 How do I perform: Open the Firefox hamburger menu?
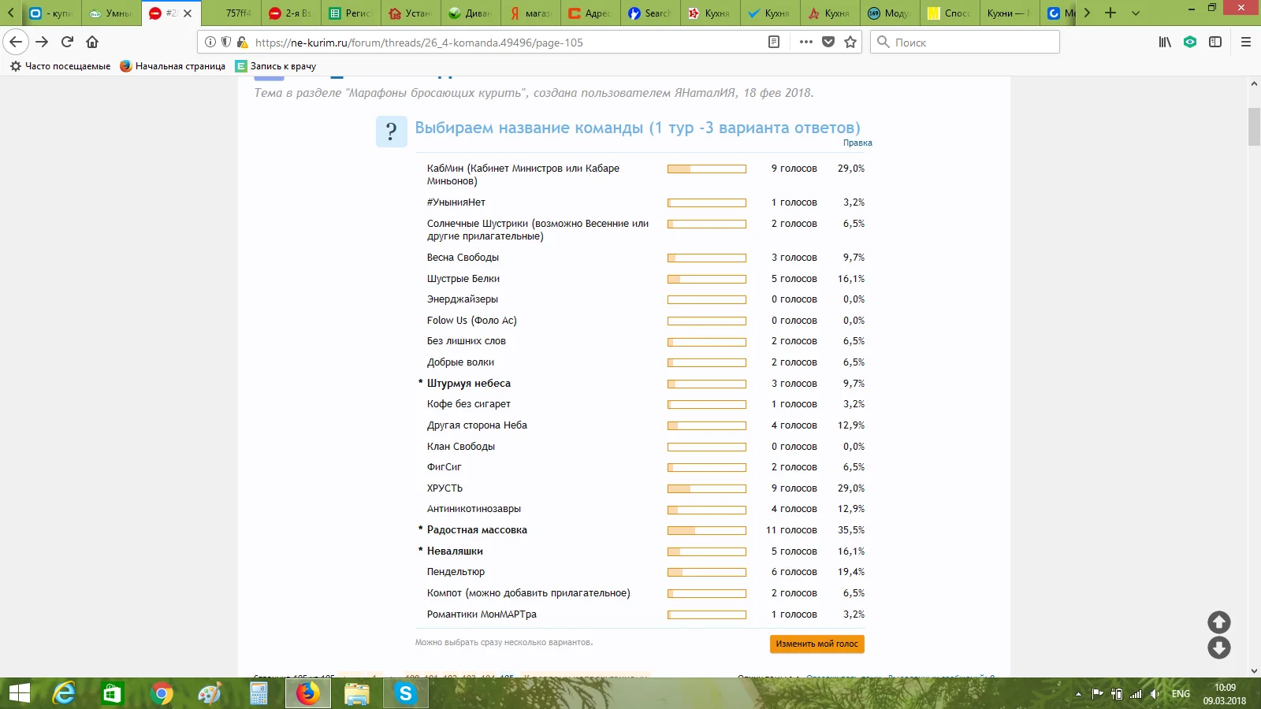tap(1246, 42)
